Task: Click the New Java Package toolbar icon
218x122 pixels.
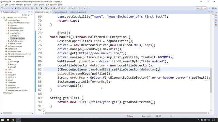Action: click(x=51, y=8)
